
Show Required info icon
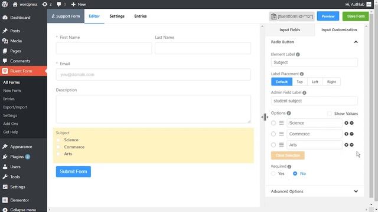(289, 166)
